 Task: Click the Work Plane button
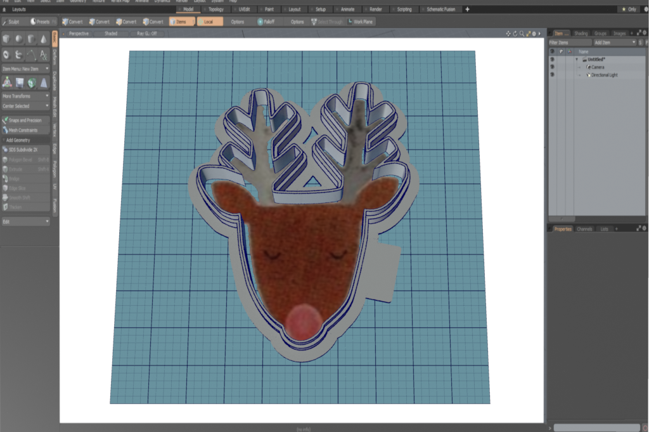[360, 22]
